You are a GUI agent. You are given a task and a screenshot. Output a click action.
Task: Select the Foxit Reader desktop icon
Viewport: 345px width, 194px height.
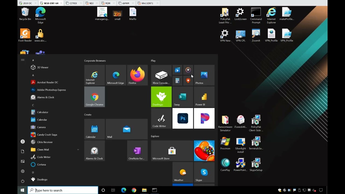point(25,36)
